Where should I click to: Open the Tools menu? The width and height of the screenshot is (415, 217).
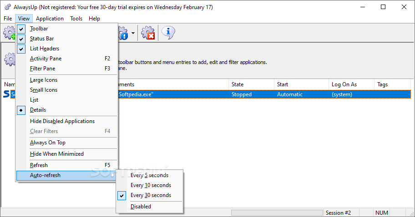pyautogui.click(x=76, y=19)
